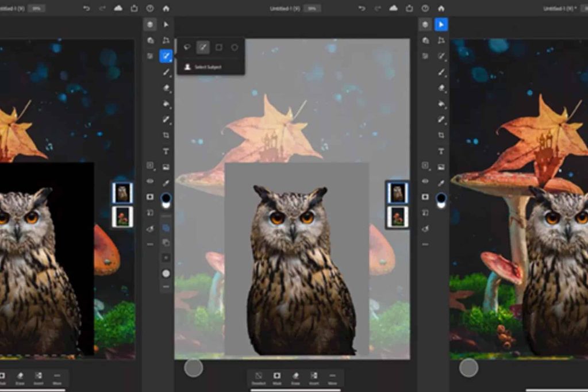This screenshot has width=588, height=392.
Task: Select the Lasso tool from the selection popup
Action: point(187,47)
